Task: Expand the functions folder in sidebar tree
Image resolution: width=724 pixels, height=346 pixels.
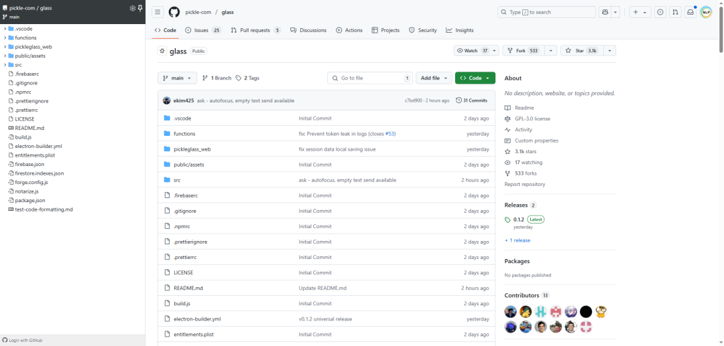Action: (x=5, y=37)
